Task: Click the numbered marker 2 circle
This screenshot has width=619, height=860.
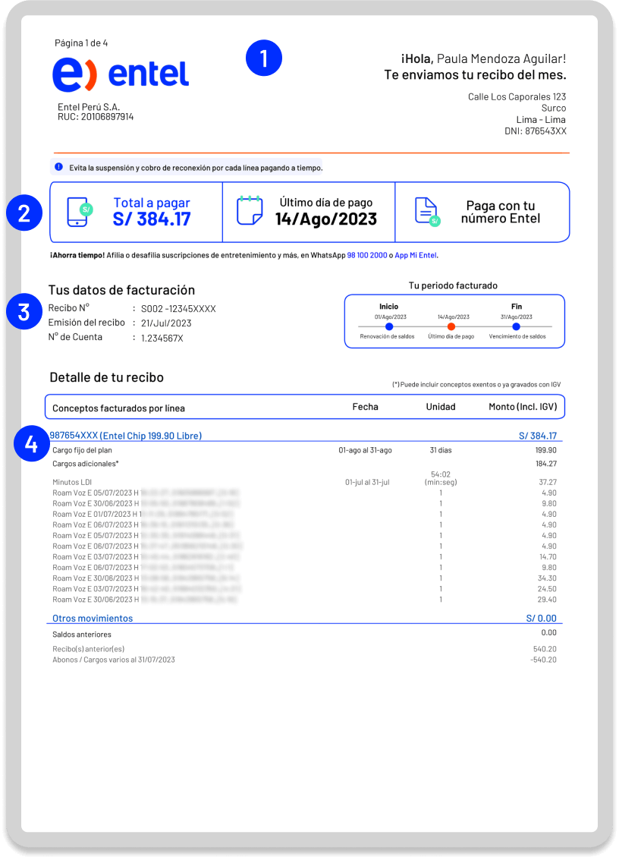Action: 24,213
